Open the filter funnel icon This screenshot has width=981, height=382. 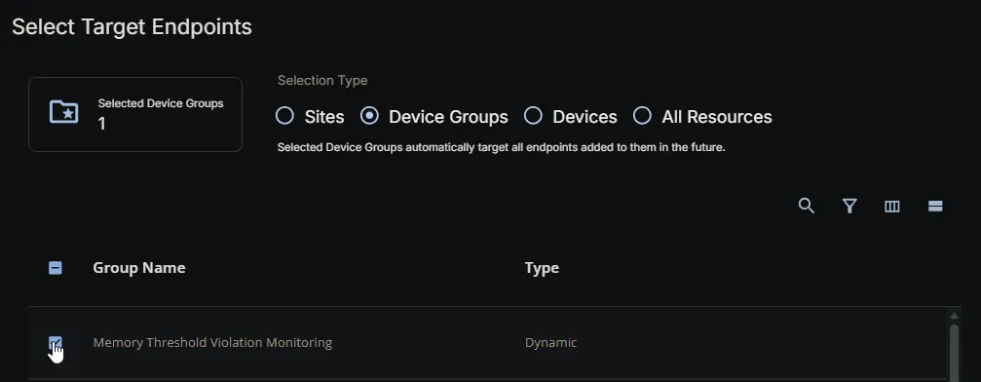tap(849, 206)
